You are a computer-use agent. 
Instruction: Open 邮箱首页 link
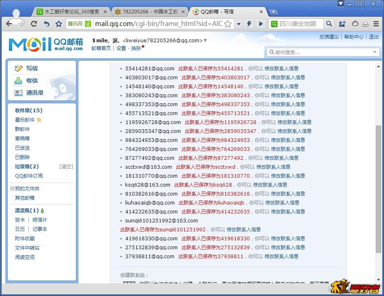tap(101, 48)
